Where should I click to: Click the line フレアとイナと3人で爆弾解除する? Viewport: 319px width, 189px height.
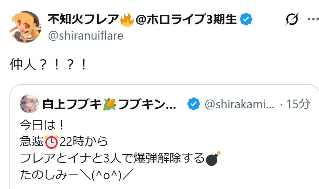point(112,158)
